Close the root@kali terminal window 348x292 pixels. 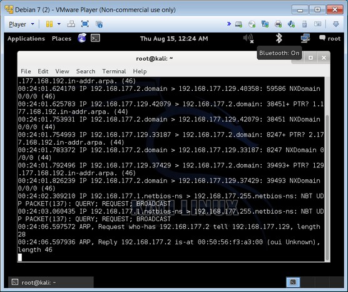click(x=324, y=58)
